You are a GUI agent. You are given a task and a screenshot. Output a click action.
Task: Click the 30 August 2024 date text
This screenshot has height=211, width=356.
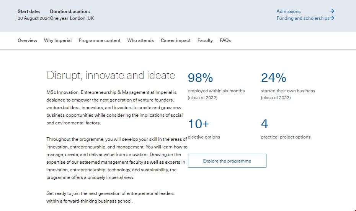[34, 18]
